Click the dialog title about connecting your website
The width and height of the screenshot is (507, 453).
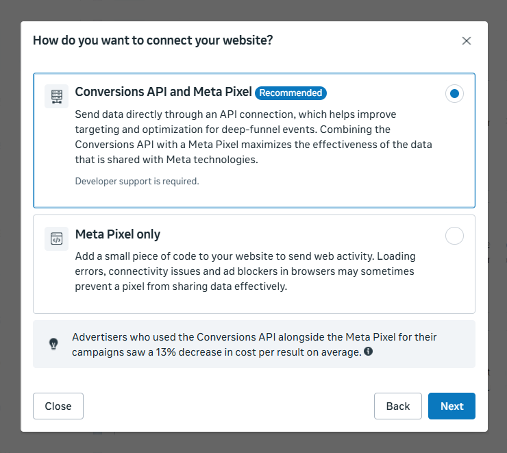point(153,40)
